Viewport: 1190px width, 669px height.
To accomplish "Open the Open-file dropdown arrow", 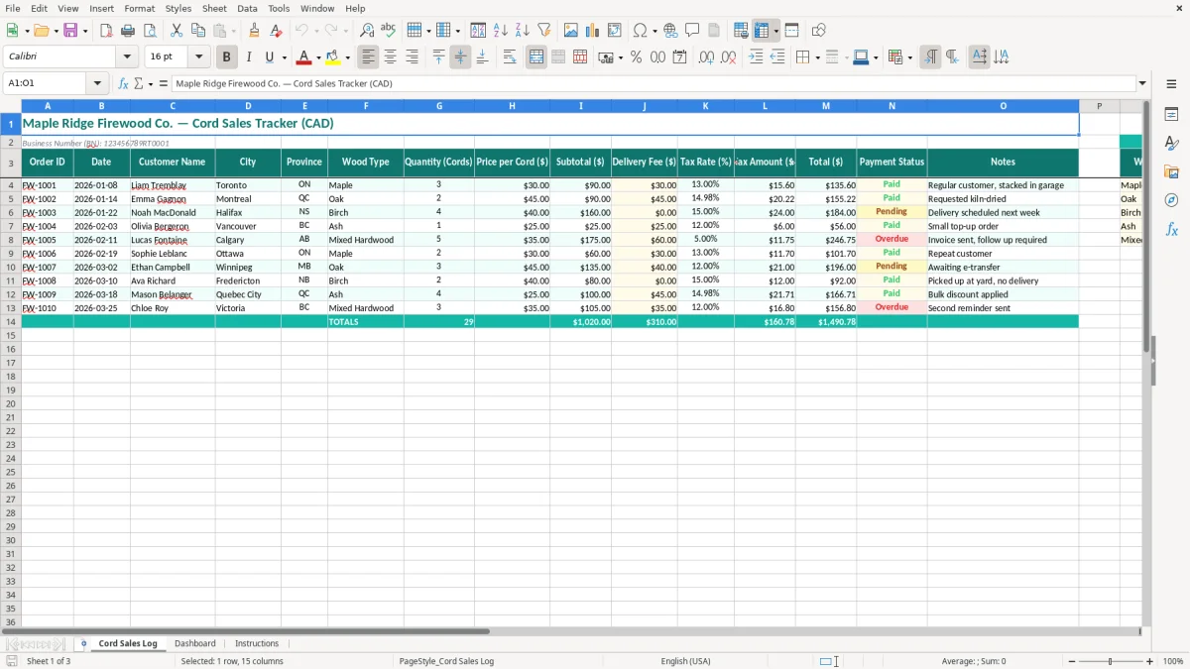I will 57,31.
